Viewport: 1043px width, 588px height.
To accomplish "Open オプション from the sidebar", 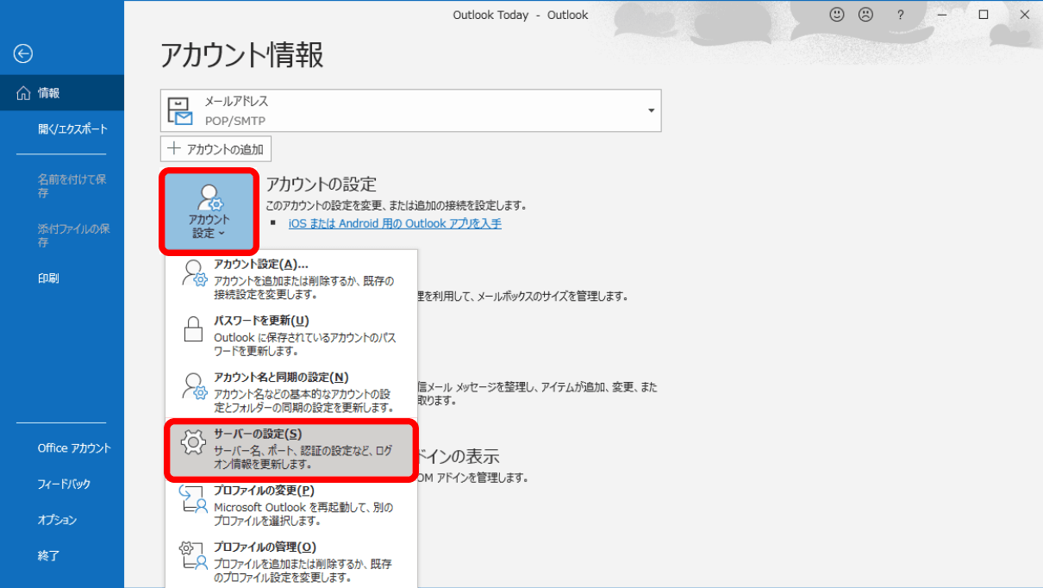I will click(57, 520).
